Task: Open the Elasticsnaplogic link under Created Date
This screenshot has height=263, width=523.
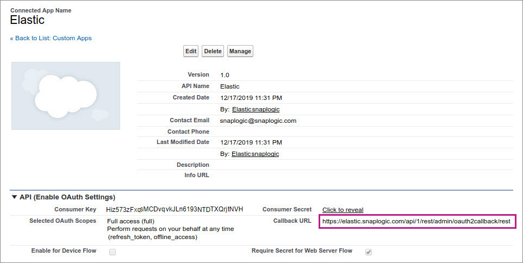Action: pos(256,109)
